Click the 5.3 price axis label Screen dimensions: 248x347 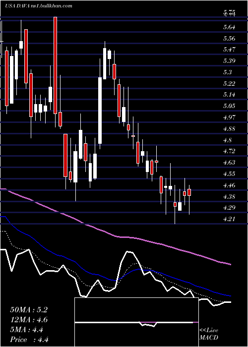(x=227, y=72)
